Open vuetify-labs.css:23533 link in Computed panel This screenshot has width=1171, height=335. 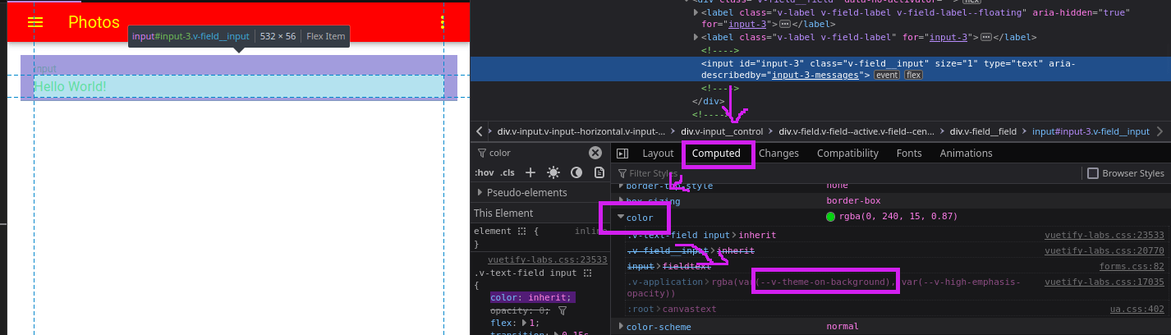click(x=1104, y=235)
